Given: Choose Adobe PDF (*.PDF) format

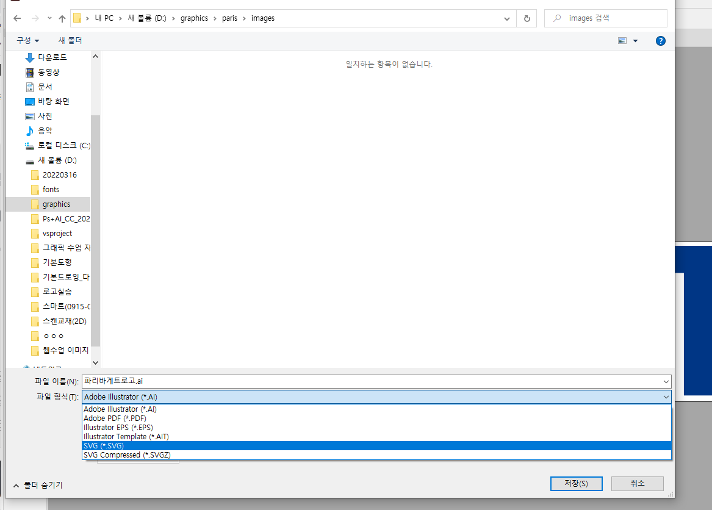Looking at the screenshot, I should tap(376, 418).
